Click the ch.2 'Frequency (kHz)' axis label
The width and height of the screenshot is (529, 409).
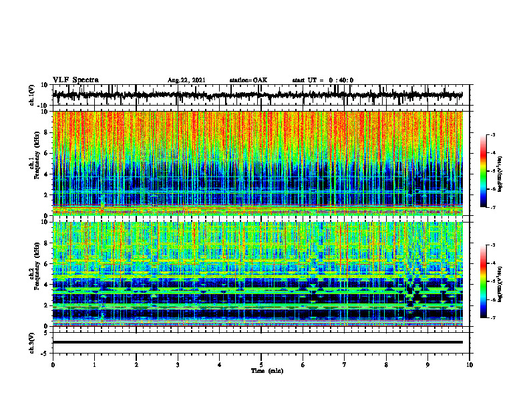coord(37,266)
